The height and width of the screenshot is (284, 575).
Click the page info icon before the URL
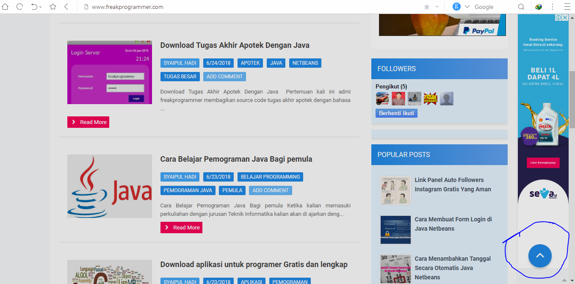click(86, 7)
